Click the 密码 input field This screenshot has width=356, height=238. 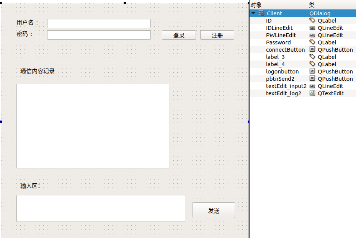pos(98,35)
